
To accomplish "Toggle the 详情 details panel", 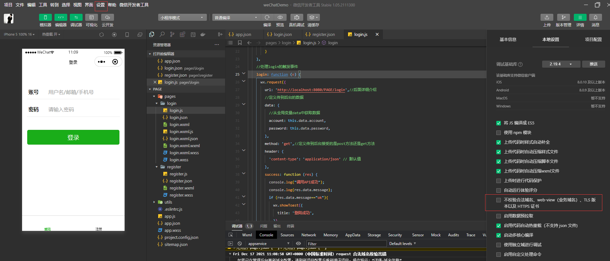I will (x=580, y=17).
